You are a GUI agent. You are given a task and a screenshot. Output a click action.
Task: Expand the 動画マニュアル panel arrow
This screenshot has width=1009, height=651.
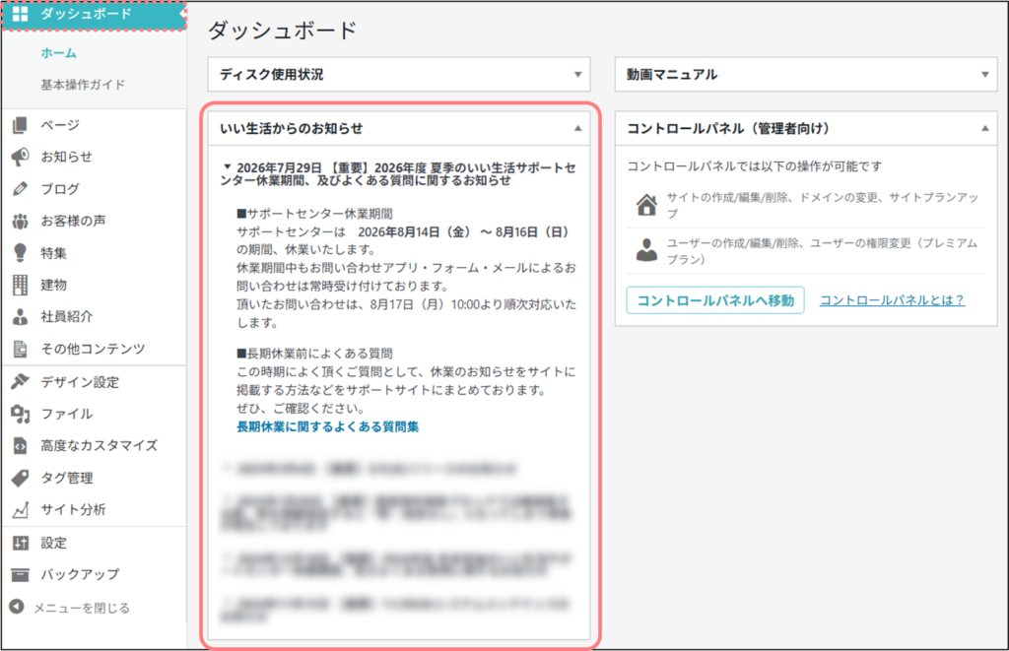click(984, 75)
